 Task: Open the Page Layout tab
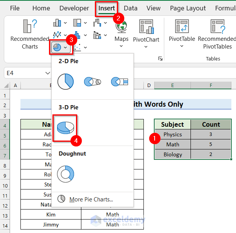(x=188, y=8)
